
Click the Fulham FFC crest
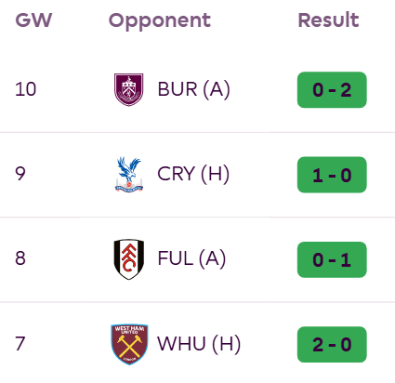(129, 259)
